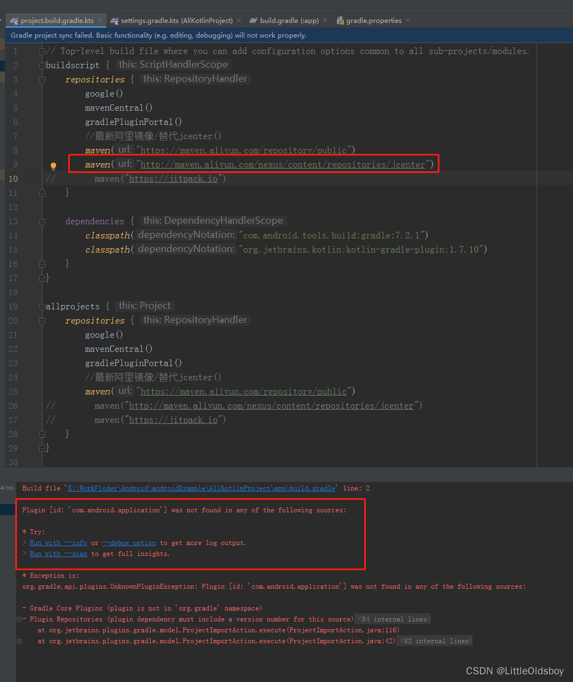
Task: Switch to the project.build.gradle.kts tab
Action: pyautogui.click(x=57, y=20)
